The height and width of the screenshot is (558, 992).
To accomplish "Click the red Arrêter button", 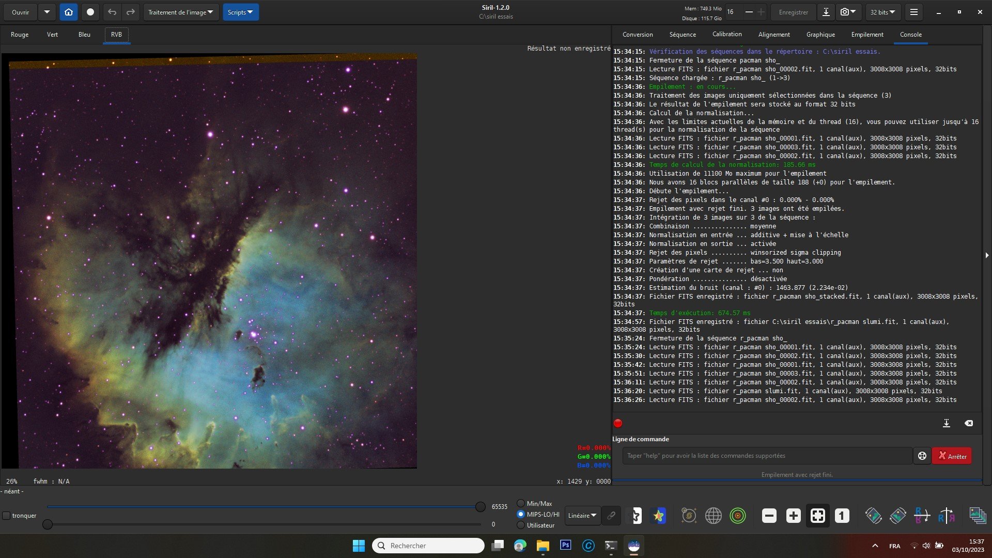I will [952, 456].
